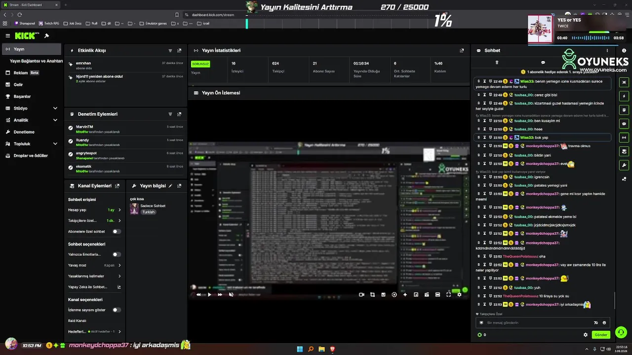
Task: Filter the Etkinlik Akışı panel
Action: click(170, 50)
